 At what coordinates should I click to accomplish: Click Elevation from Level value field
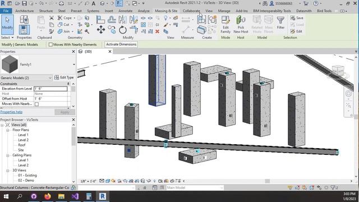50,89
